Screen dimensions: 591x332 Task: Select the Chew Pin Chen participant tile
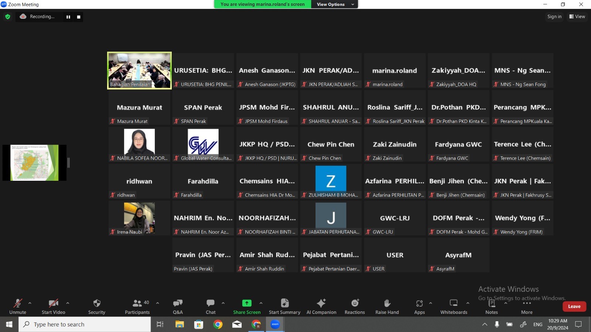pyautogui.click(x=331, y=144)
